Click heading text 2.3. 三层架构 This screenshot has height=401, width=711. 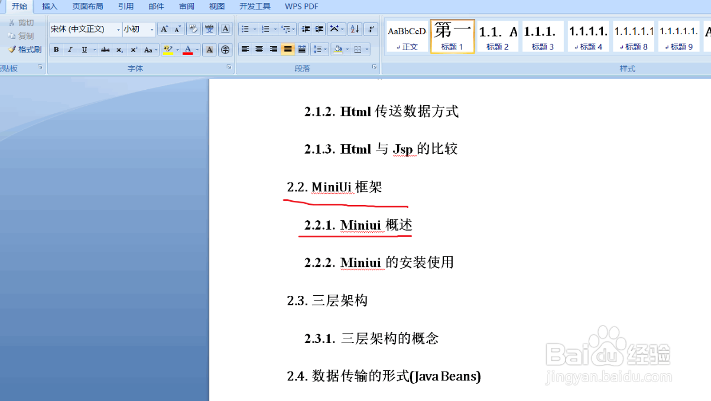[327, 301]
